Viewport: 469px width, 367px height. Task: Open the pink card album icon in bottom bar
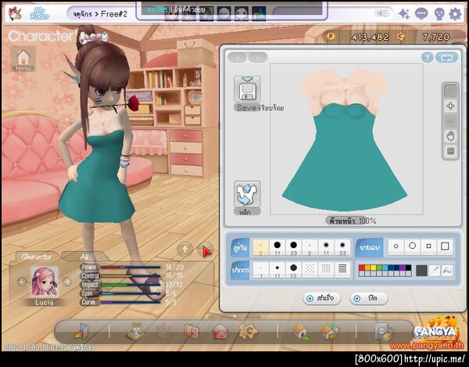coord(192,332)
